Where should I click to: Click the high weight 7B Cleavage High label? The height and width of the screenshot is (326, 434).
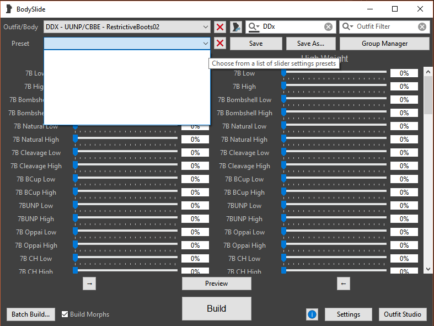(x=244, y=166)
